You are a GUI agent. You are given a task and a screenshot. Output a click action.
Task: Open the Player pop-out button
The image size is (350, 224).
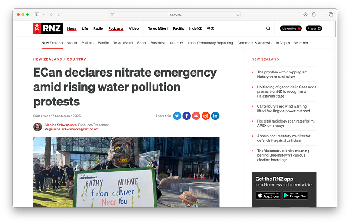314,28
